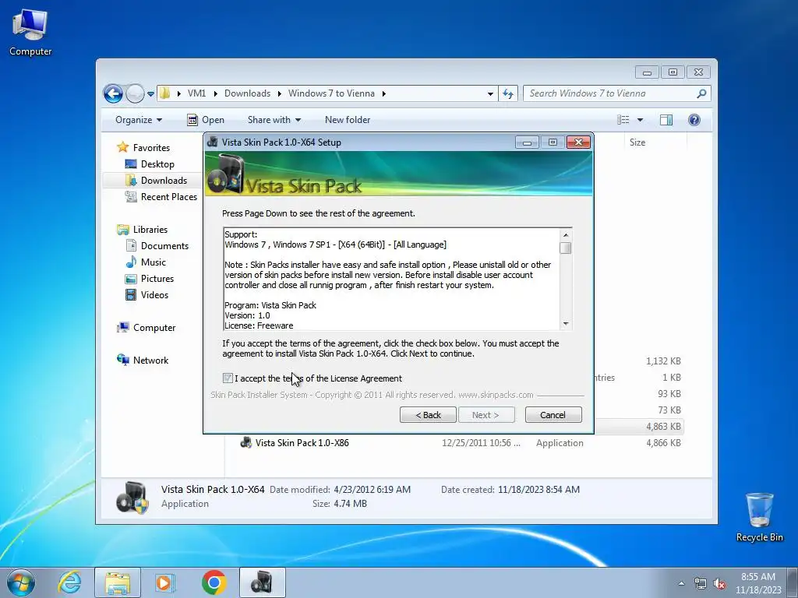The height and width of the screenshot is (598, 798).
Task: Open the clock showing 8:55 AM
Action: (x=757, y=583)
